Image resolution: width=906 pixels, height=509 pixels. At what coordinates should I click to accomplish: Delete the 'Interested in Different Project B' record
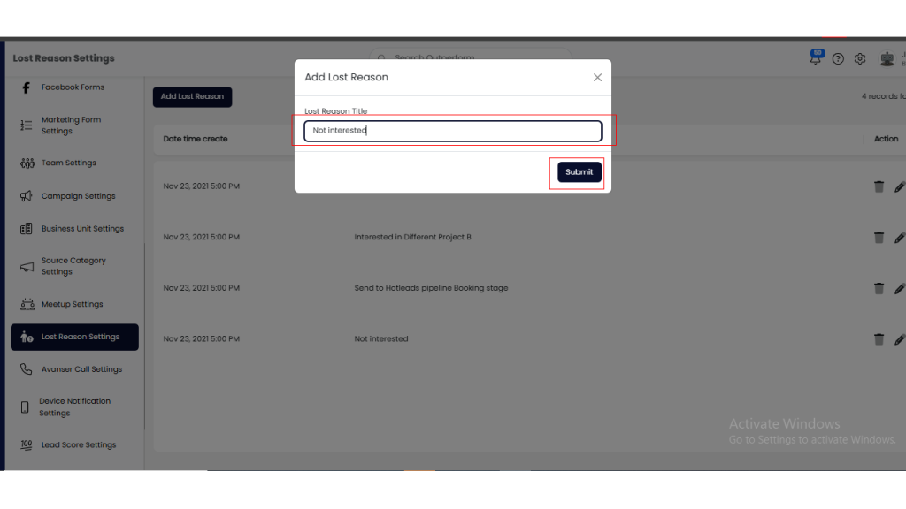click(879, 238)
